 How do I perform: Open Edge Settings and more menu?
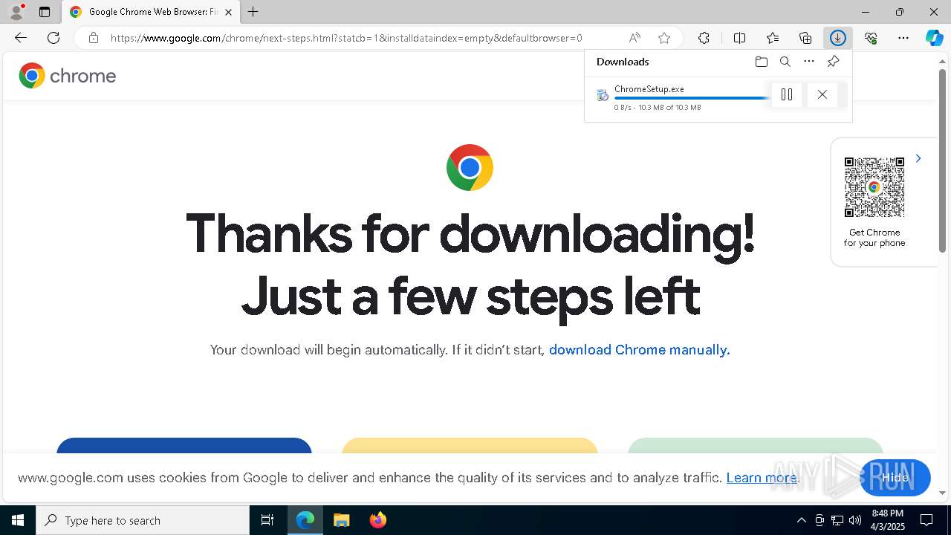[903, 38]
